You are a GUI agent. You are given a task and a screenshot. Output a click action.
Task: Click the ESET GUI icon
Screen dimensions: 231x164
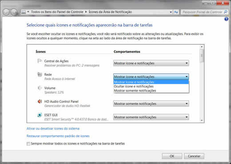(40, 115)
